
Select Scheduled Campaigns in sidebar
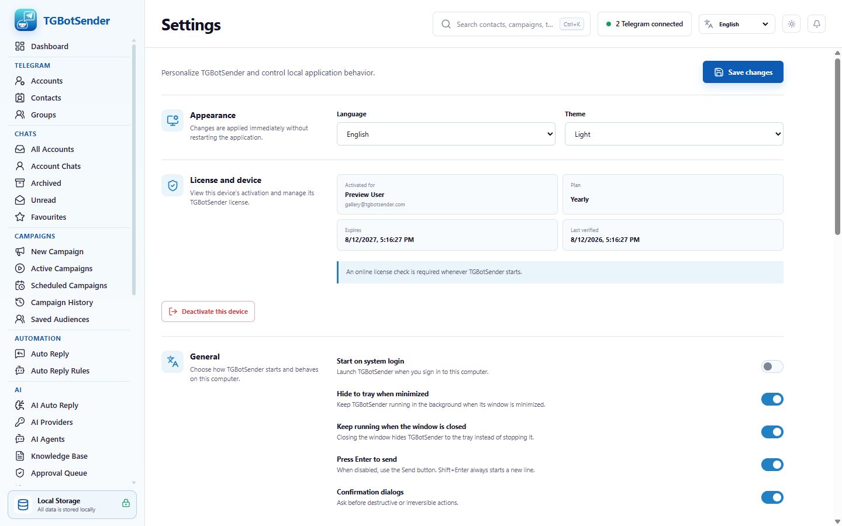click(70, 285)
